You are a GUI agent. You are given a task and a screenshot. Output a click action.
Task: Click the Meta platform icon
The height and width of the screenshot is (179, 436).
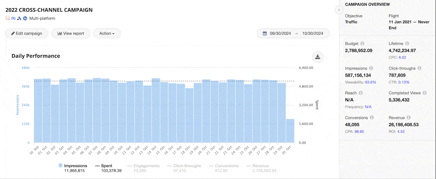click(x=13, y=18)
